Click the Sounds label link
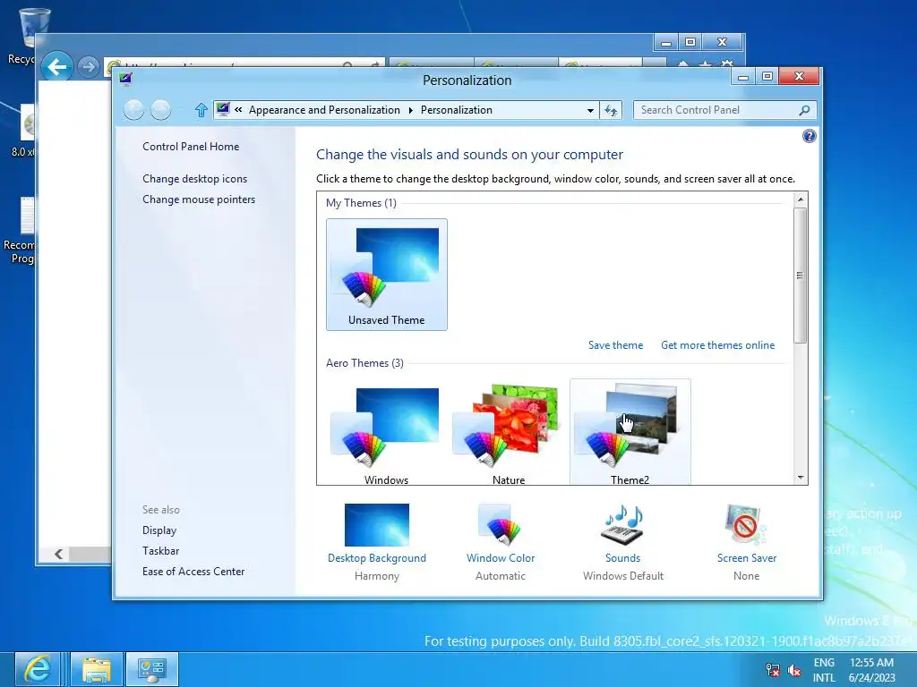 623,558
